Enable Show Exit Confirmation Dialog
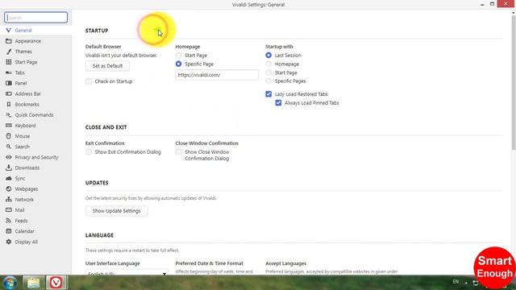 click(89, 151)
